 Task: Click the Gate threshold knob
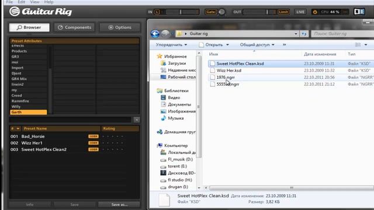point(221,12)
